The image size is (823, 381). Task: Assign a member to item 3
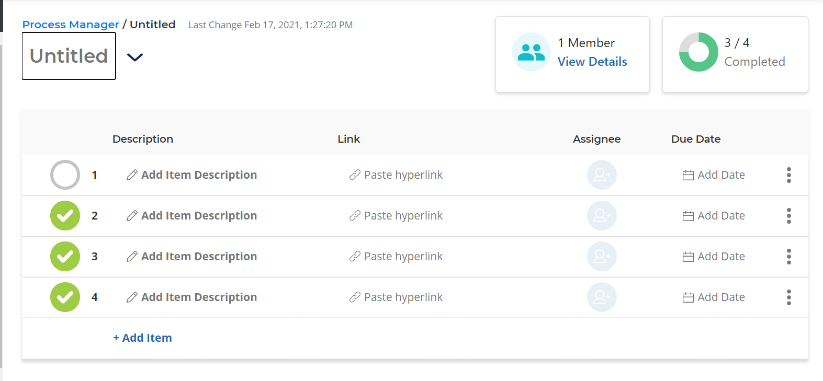point(602,257)
